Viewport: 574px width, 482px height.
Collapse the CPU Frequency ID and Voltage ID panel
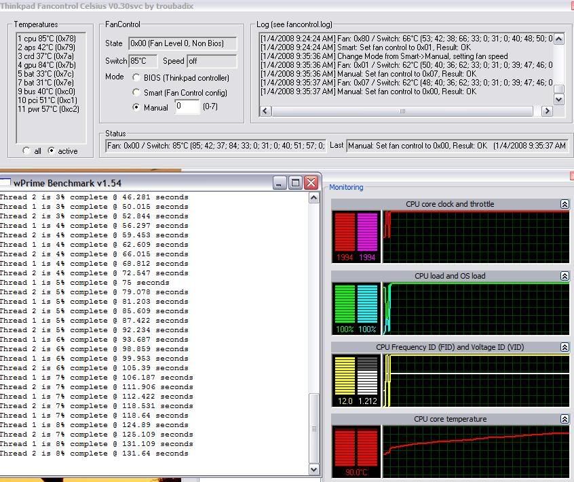564,347
